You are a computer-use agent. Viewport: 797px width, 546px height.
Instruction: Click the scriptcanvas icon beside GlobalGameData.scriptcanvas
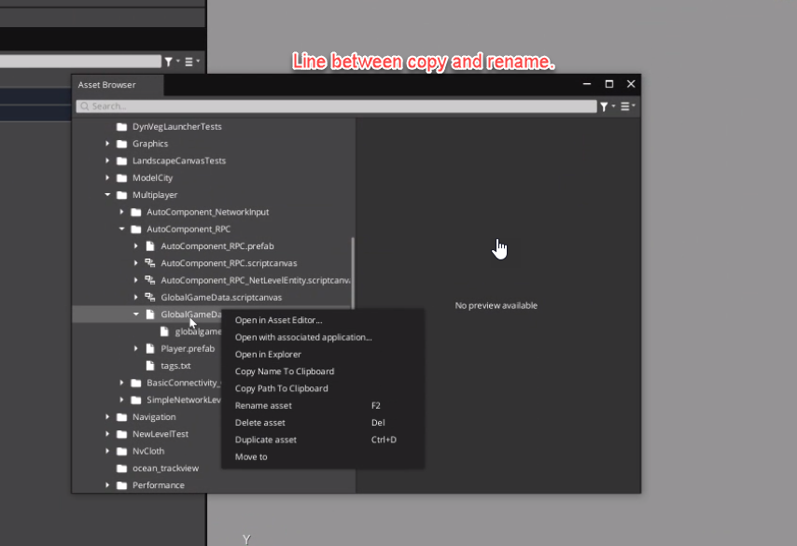(149, 297)
